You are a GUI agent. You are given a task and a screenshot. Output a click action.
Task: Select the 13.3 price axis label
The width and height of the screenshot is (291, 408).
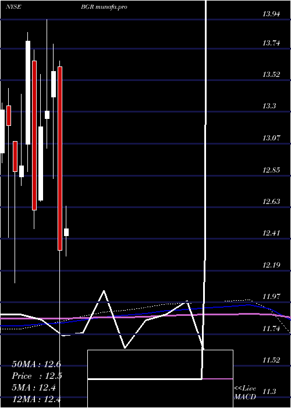tap(269, 106)
